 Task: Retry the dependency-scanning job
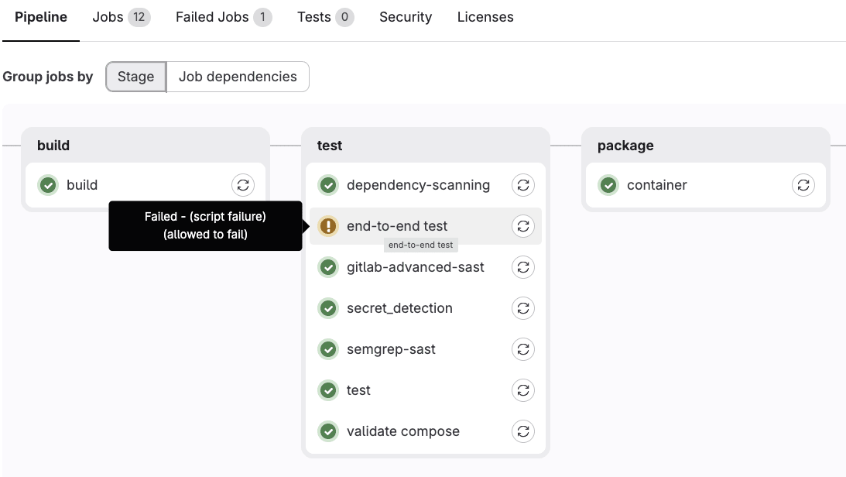tap(522, 185)
